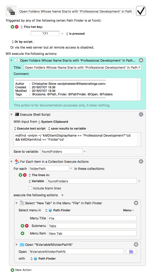Click triangle after 'execute the following actions'
The height and width of the screenshot is (277, 151).
(63, 195)
